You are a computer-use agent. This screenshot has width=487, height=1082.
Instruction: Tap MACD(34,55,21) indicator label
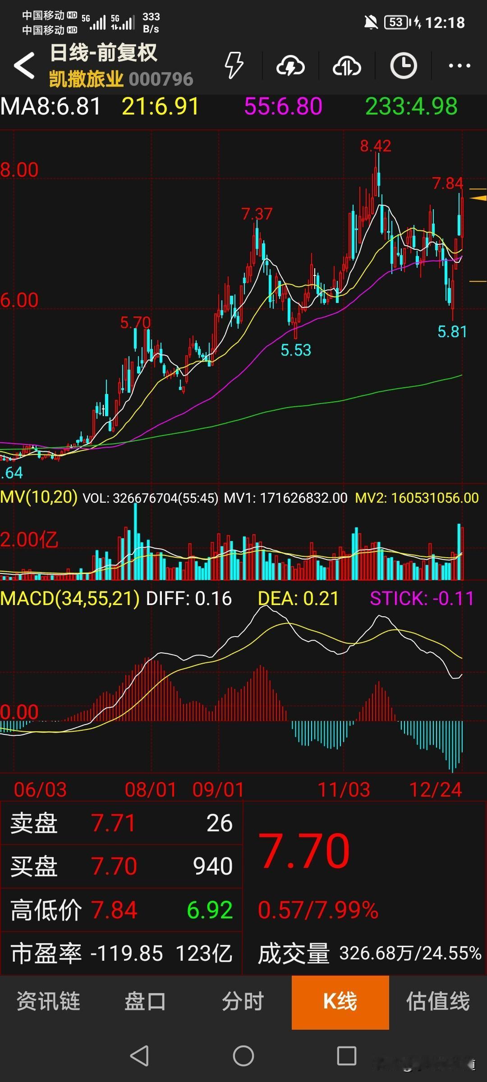[70, 599]
